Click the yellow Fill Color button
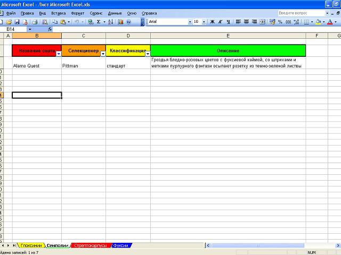This screenshot has width=341, height=255. (318, 22)
